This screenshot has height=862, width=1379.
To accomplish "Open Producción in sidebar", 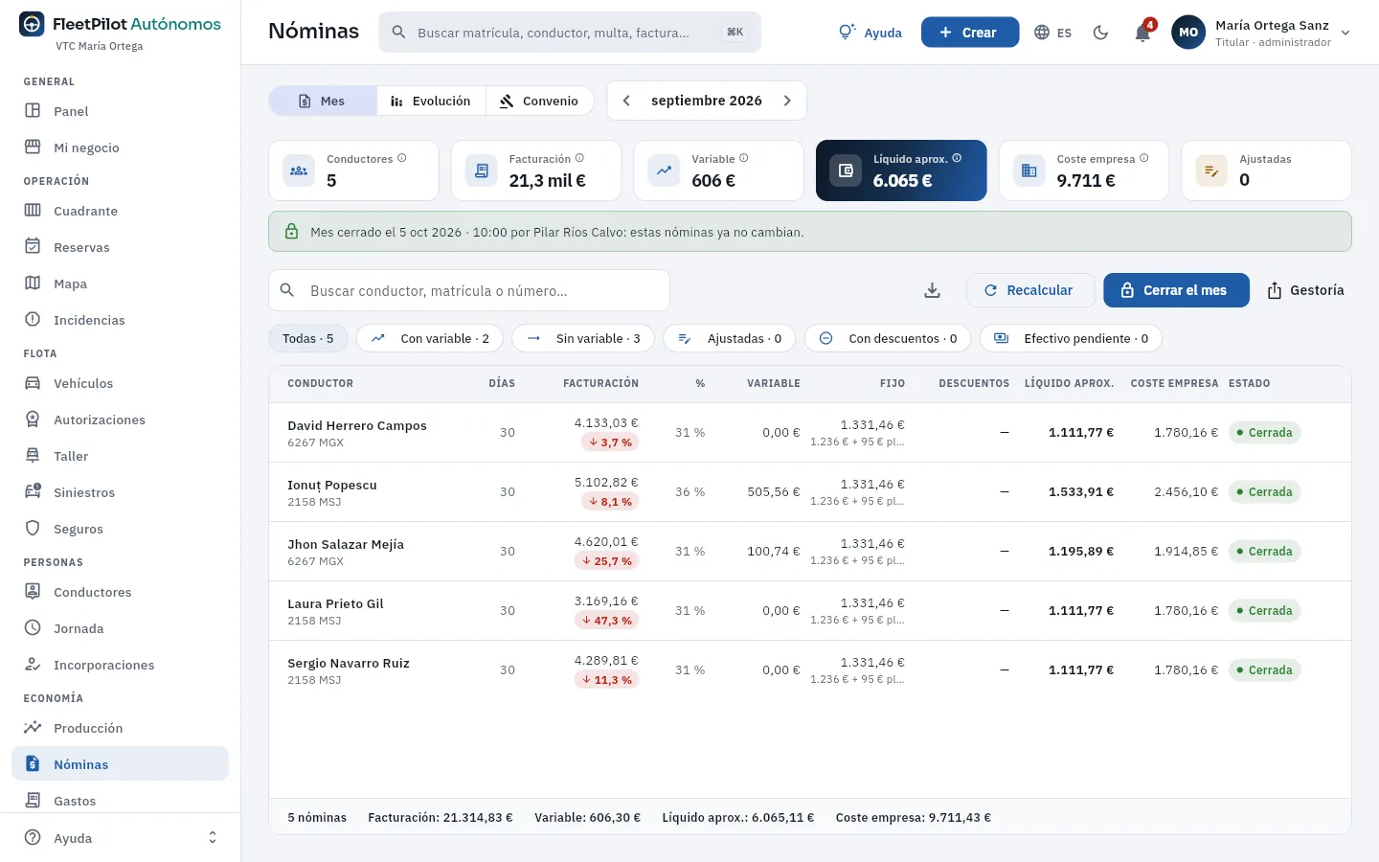I will point(120,728).
